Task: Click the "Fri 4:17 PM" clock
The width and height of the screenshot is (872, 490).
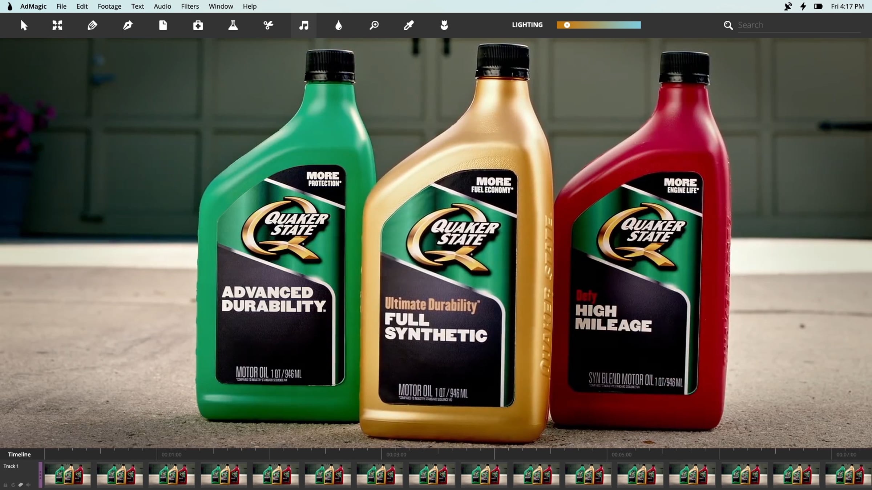Action: (847, 6)
